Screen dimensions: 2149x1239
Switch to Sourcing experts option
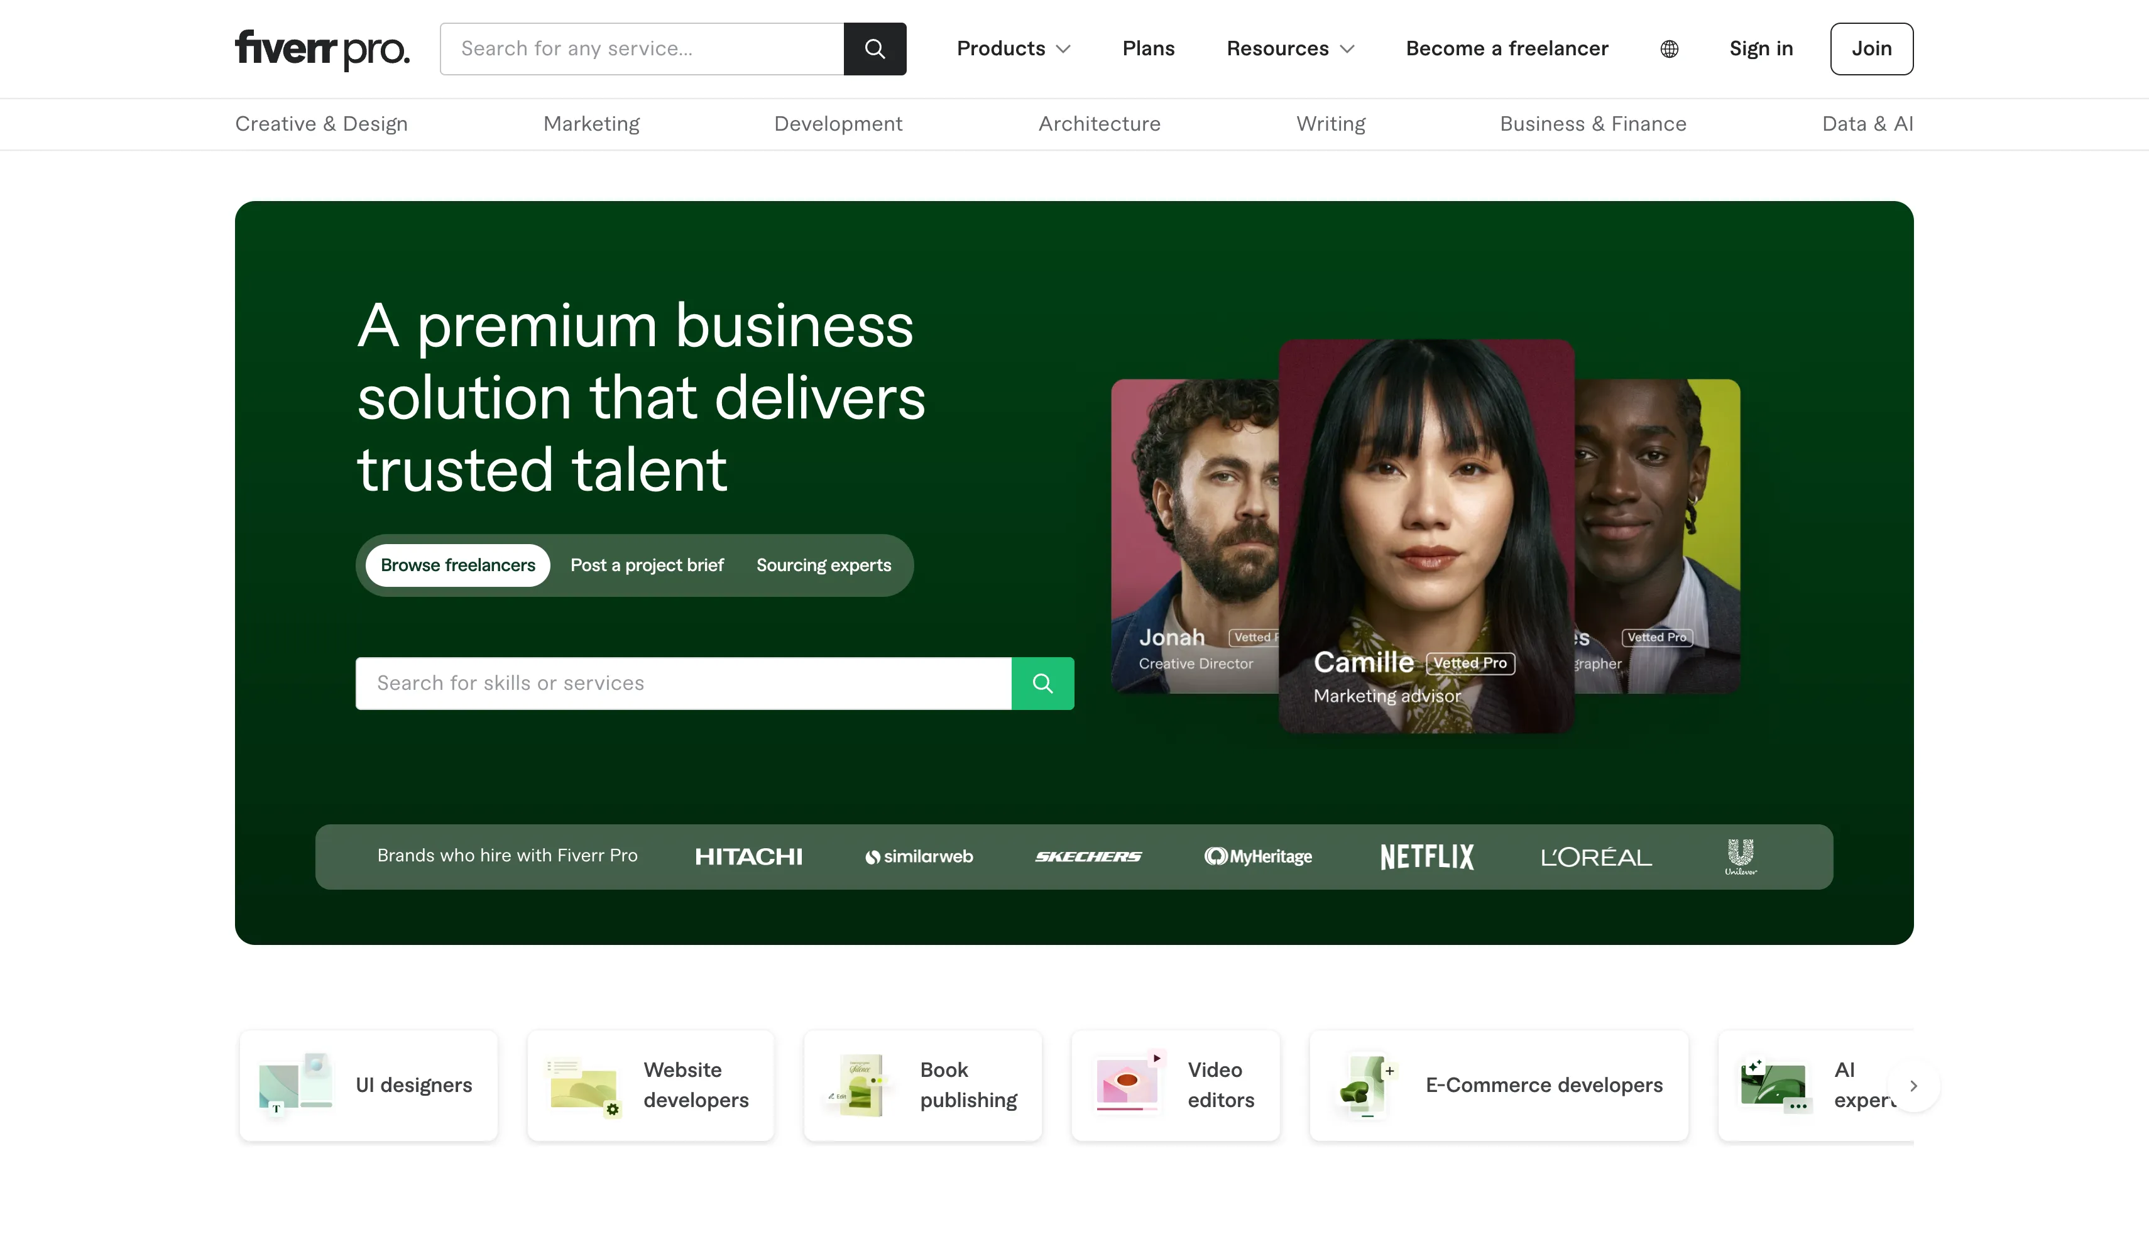pyautogui.click(x=823, y=565)
